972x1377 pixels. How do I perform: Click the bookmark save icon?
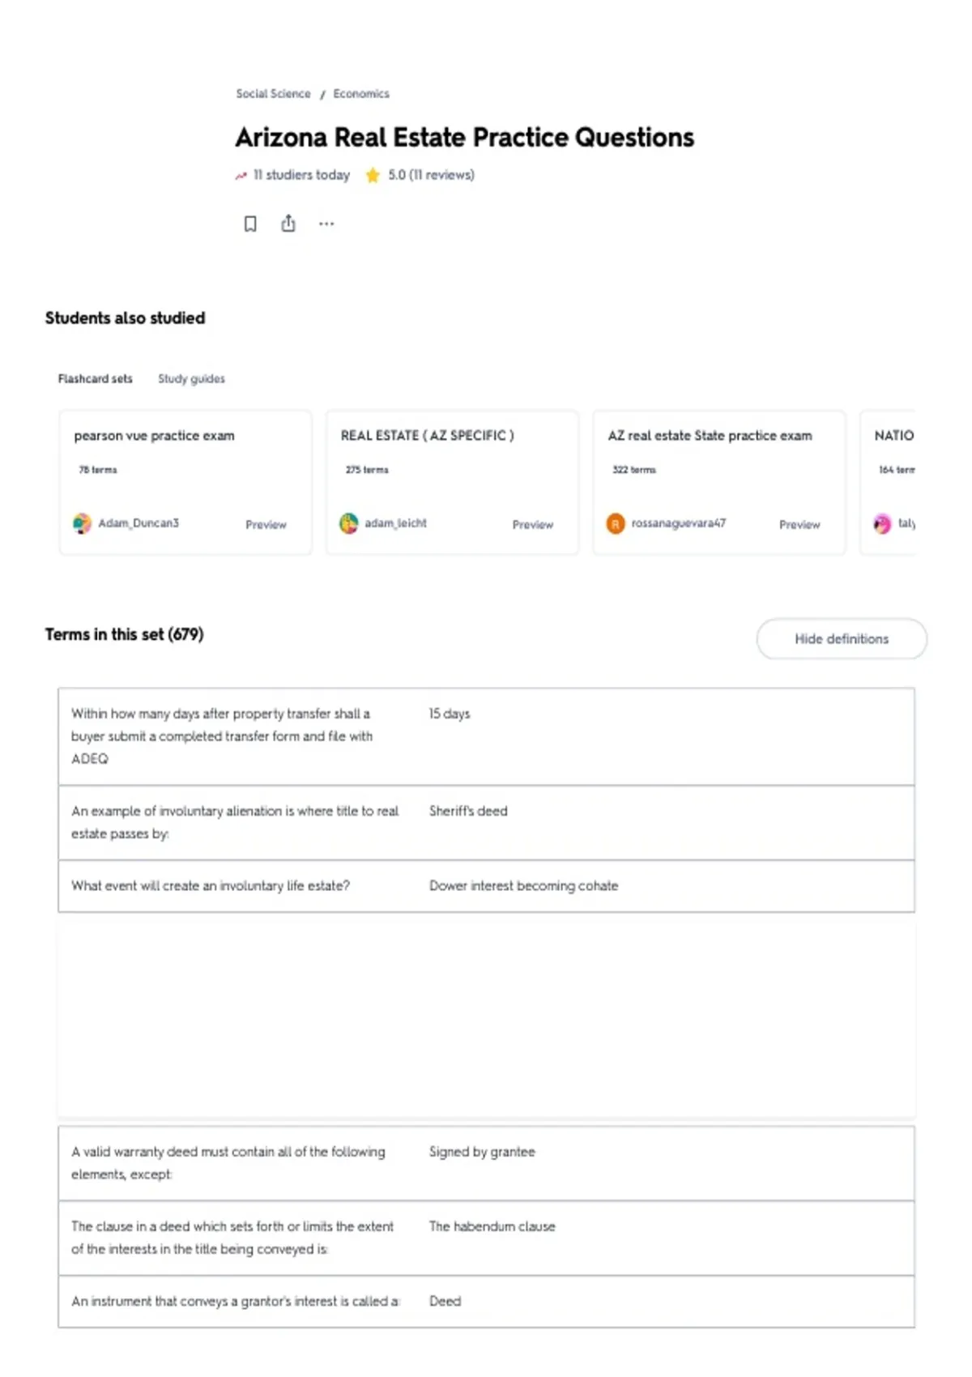point(250,224)
